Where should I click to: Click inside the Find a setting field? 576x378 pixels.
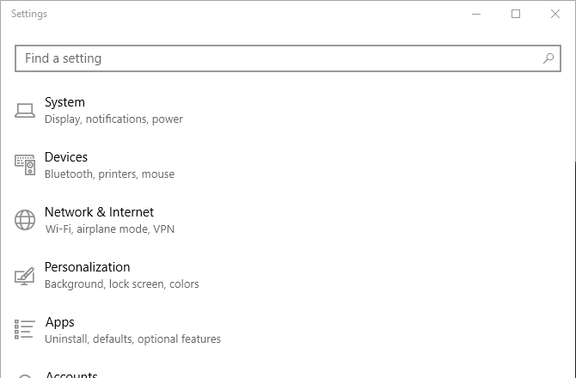275,58
